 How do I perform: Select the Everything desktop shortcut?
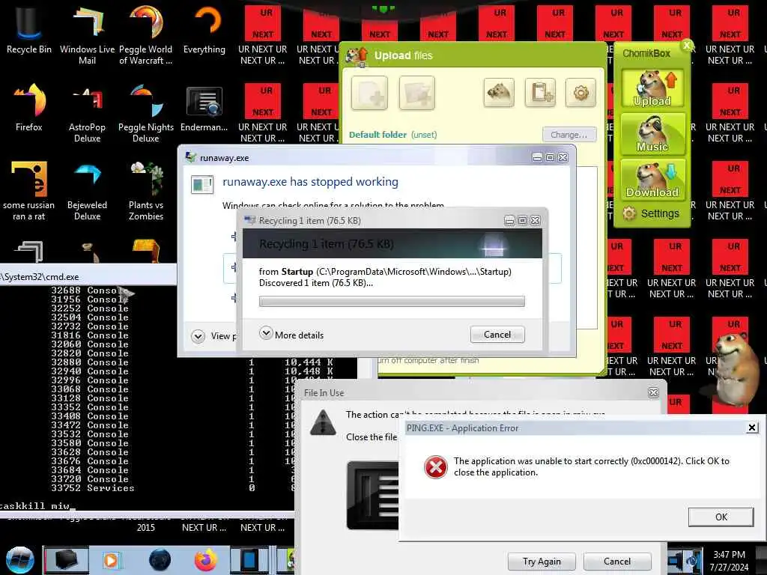[x=204, y=29]
